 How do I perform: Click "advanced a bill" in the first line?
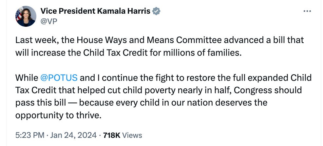[x=260, y=40]
